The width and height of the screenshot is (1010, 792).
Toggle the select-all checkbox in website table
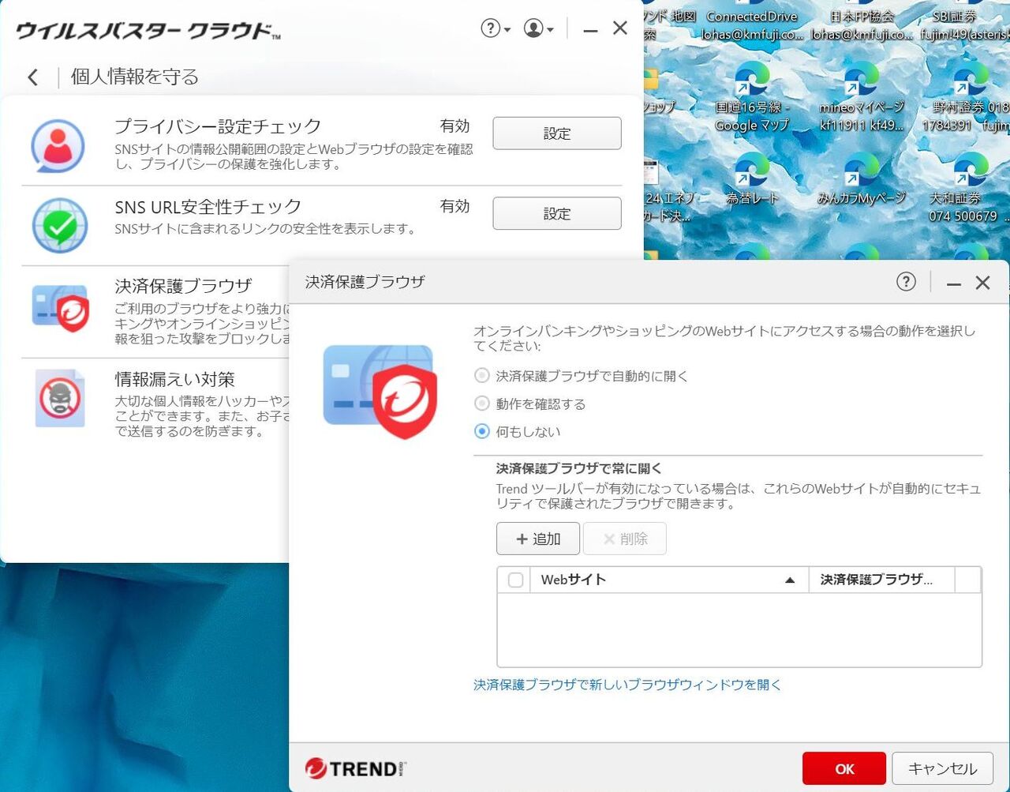(x=516, y=580)
